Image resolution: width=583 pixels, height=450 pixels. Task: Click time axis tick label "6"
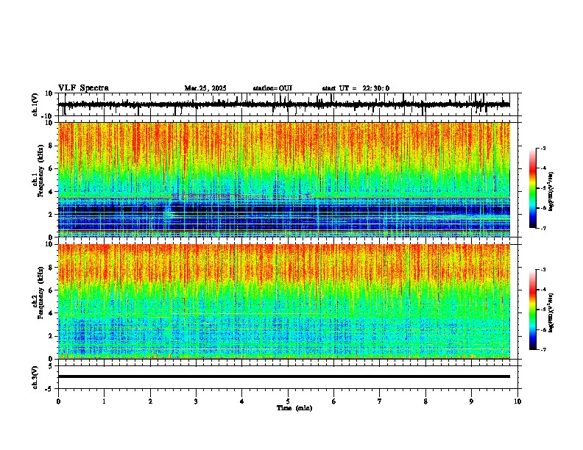tap(334, 401)
